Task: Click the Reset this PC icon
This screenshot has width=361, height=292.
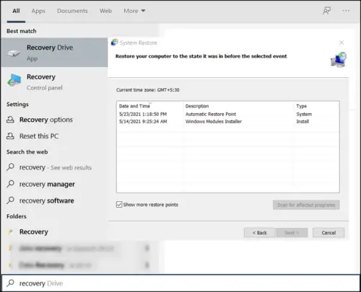Action: [10, 136]
